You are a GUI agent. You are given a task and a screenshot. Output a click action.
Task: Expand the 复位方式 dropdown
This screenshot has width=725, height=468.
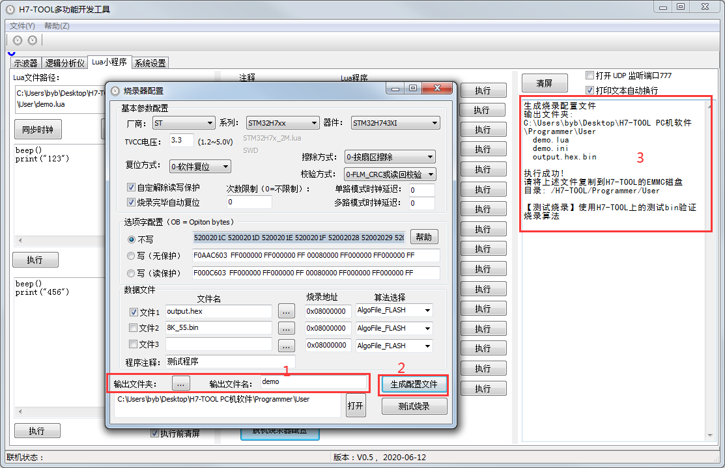200,167
